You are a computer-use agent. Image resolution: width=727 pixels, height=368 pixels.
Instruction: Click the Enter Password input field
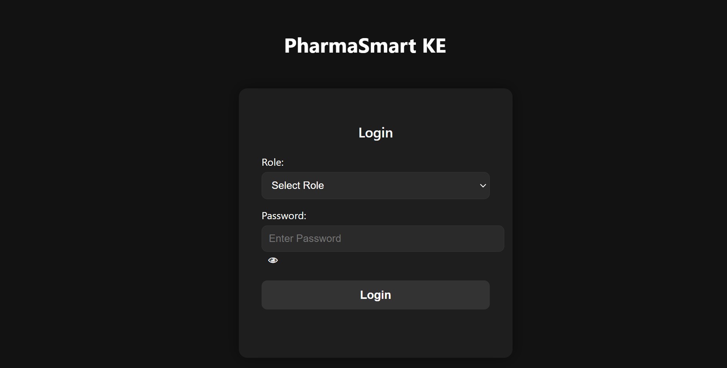point(383,238)
